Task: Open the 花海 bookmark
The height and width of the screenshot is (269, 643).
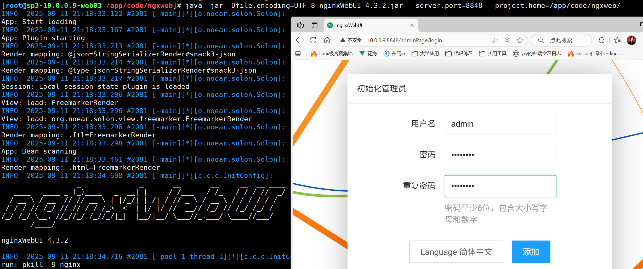Action: 368,54
